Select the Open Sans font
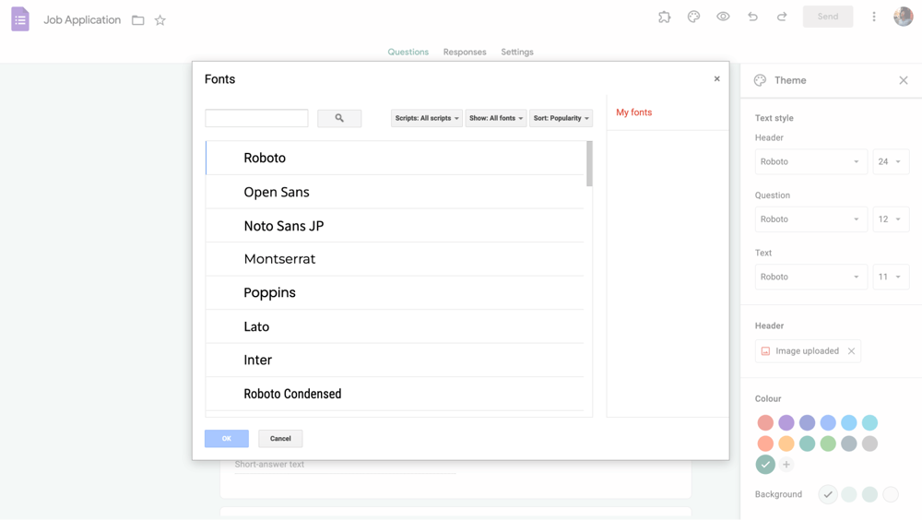The height and width of the screenshot is (520, 922). (x=395, y=192)
